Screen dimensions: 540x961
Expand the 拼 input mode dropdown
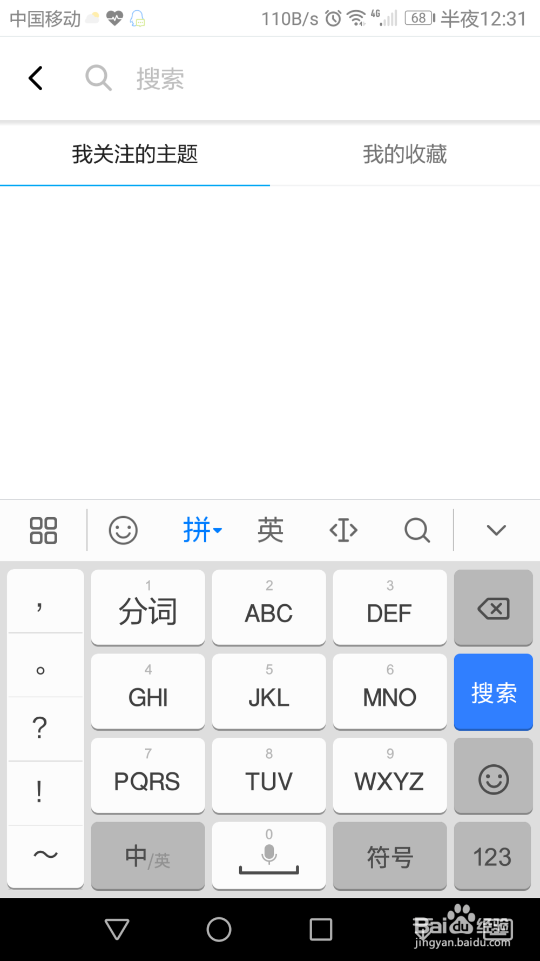[202, 530]
